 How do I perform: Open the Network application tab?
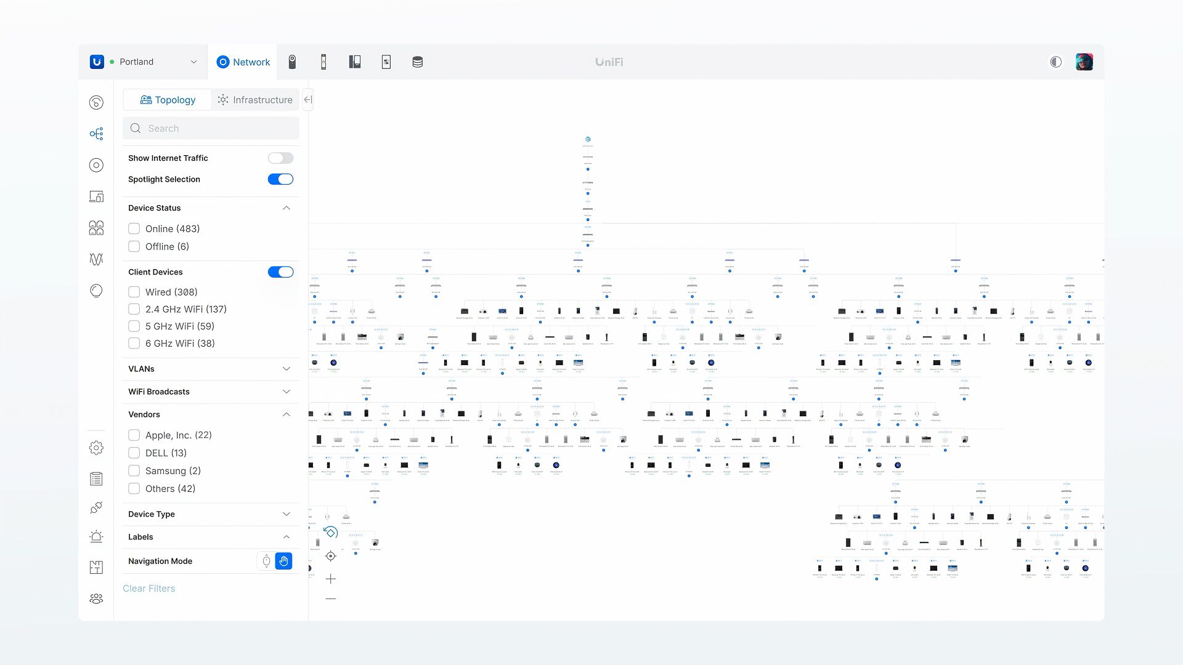(x=243, y=62)
